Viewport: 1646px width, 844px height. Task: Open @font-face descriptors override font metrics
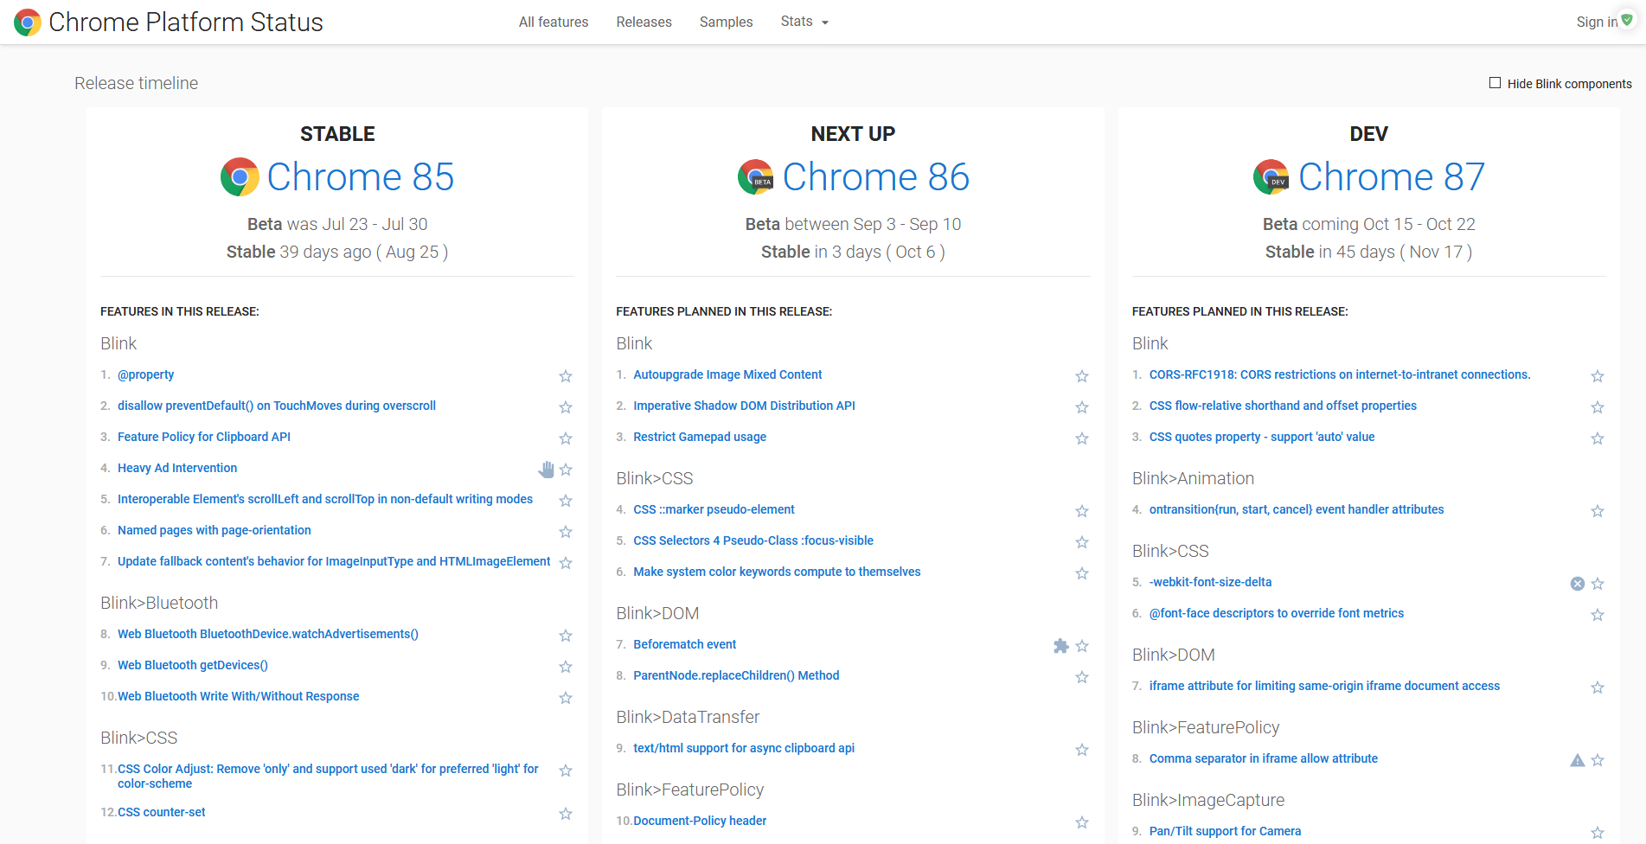[1277, 613]
